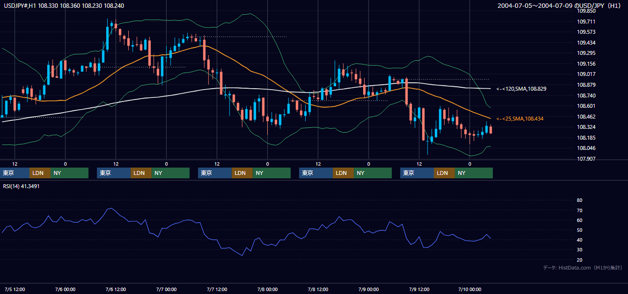Viewport: 628px width, 294px height.
Task: Click the LDN session block above 7/8 00:00
Action: pos(242,173)
